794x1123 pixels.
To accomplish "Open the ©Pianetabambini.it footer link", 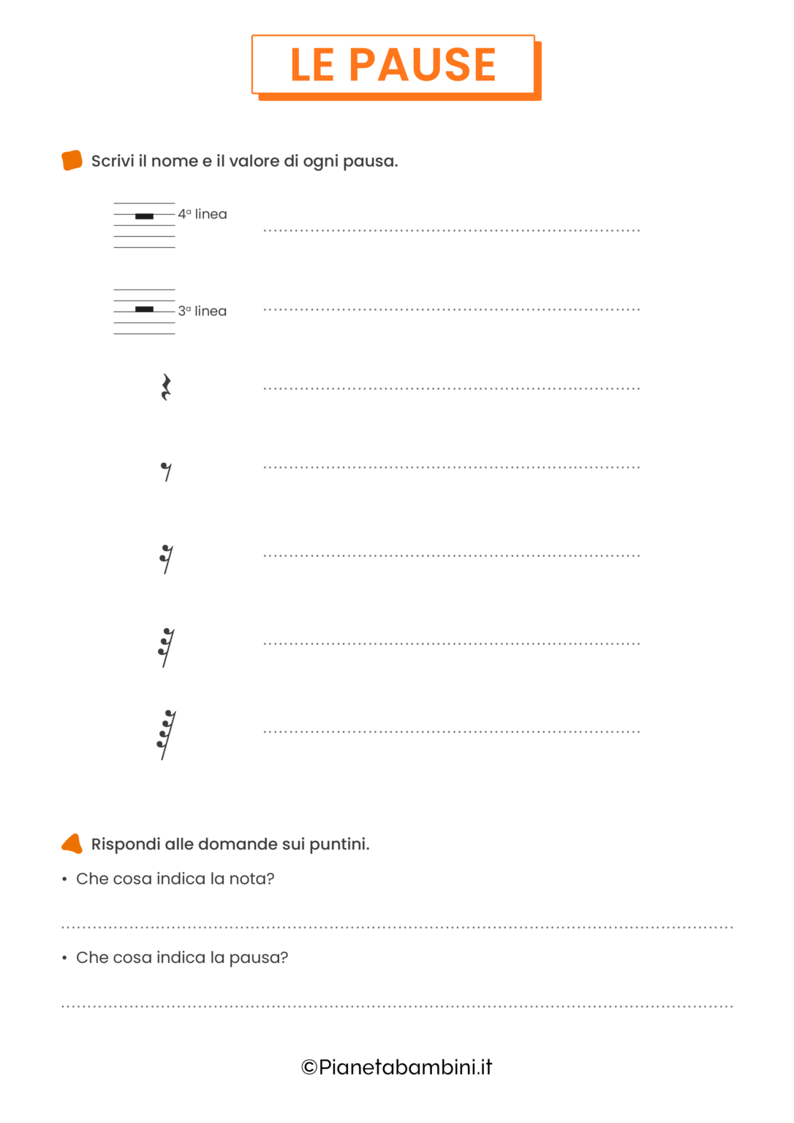I will click(x=397, y=1067).
